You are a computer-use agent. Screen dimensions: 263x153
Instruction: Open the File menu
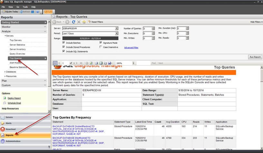(x=3, y=7)
